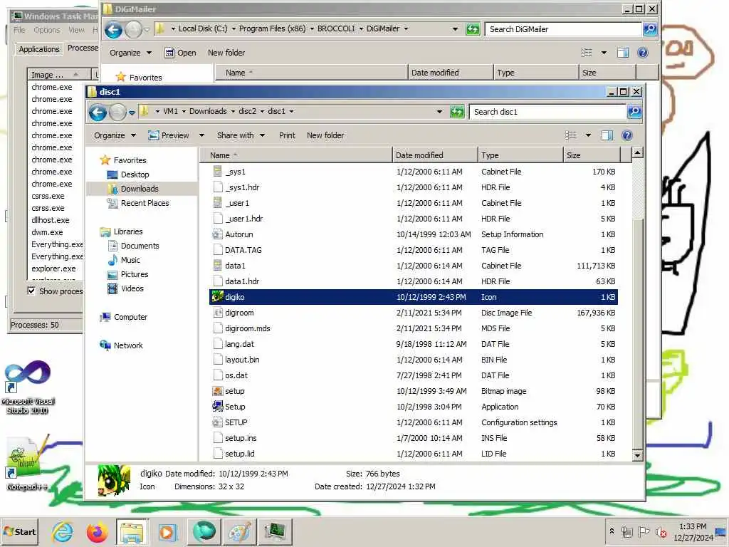
Task: Click the Task Manager icon on the taskbar
Action: 276,531
